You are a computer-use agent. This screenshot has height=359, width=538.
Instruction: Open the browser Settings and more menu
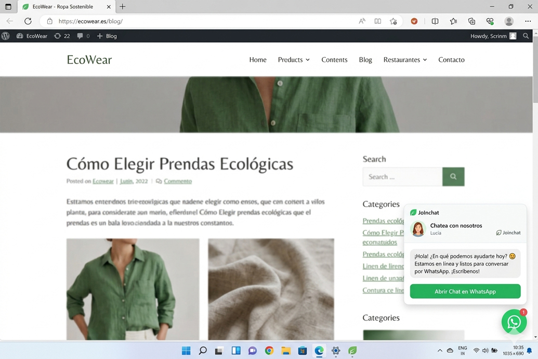click(528, 21)
